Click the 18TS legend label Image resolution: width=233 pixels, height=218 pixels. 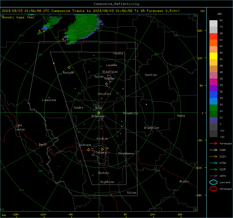[x=223, y=176]
